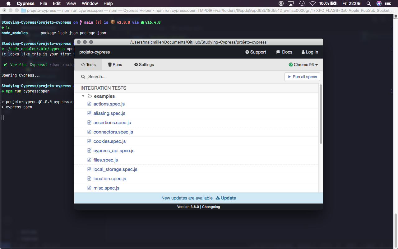Launch files.spec.js spec
Screen dimensions: 398x249
106,160
